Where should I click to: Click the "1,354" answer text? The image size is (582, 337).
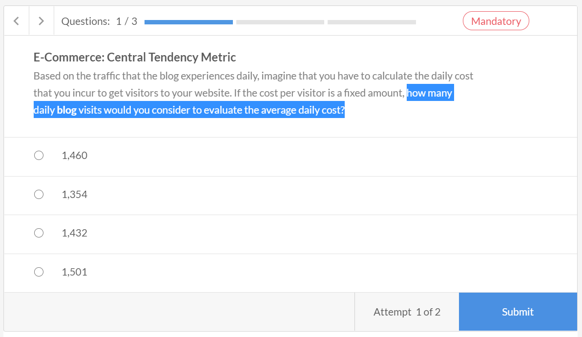[75, 195]
